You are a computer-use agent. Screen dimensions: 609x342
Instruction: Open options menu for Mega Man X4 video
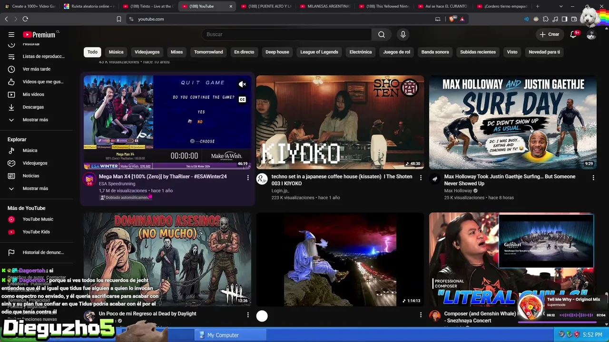coord(248,178)
